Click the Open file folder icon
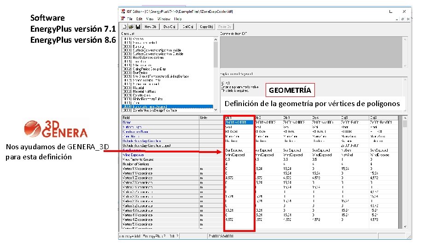The height and width of the screenshot is (248, 442). pyautogui.click(x=131, y=27)
